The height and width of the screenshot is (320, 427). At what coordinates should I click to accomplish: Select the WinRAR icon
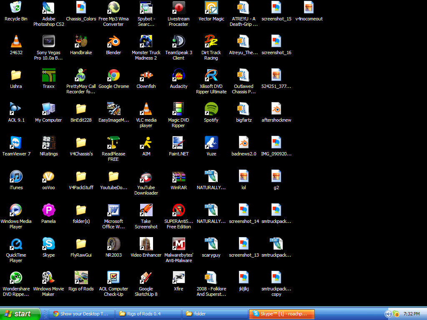(178, 176)
